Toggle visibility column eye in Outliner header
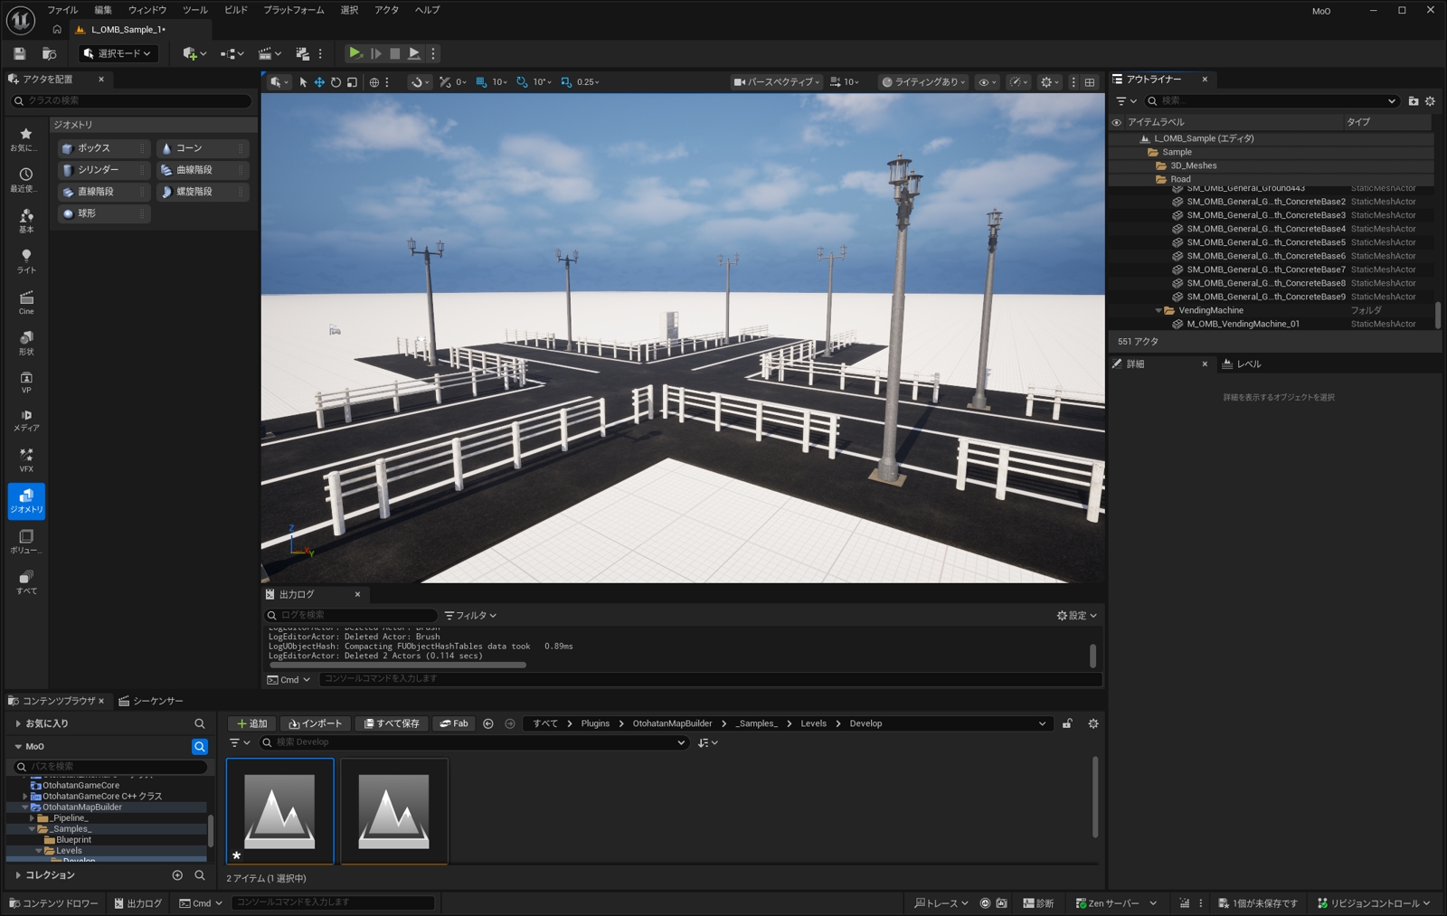 (1116, 122)
